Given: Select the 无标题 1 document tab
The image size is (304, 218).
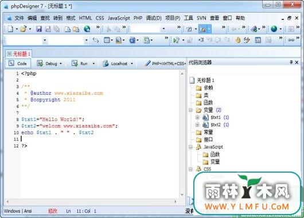Looking at the screenshot, I should pyautogui.click(x=18, y=54).
